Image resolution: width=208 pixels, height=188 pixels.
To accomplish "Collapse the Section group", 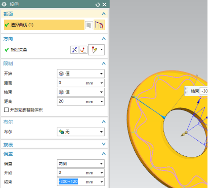I will (104, 14).
